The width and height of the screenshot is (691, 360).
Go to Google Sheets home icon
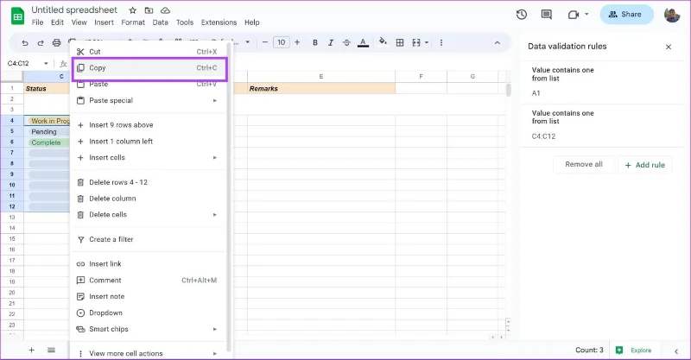tap(17, 16)
